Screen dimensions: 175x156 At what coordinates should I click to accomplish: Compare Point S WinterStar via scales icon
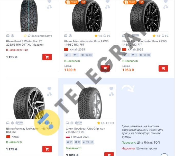[49, 7]
